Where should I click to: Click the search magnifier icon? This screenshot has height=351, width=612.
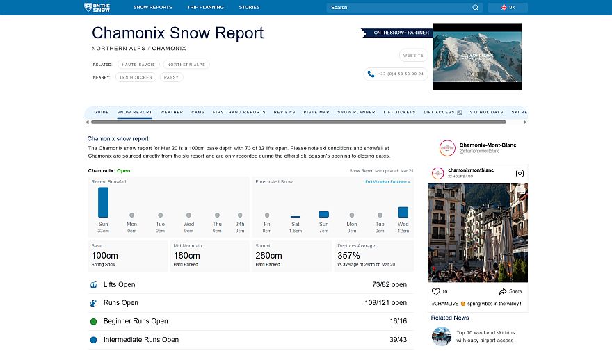coord(476,8)
